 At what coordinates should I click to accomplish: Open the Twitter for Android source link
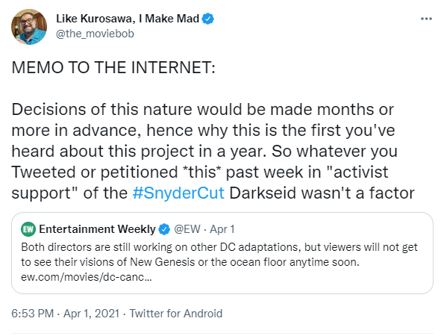(176, 314)
